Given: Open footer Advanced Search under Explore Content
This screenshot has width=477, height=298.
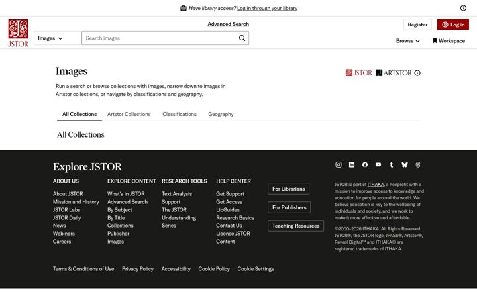Looking at the screenshot, I should click(x=127, y=201).
